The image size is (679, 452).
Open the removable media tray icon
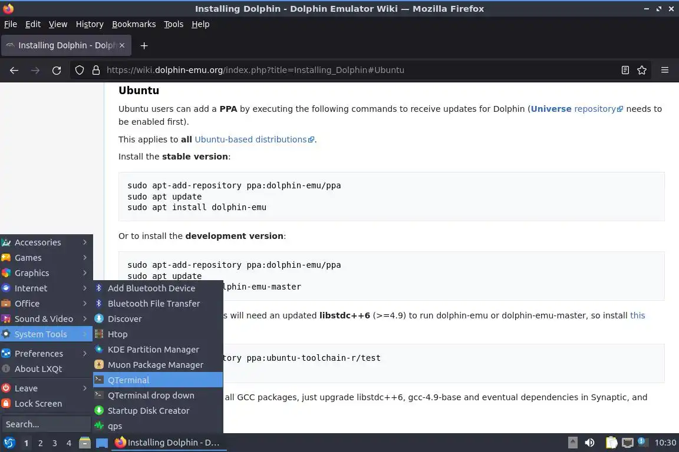coord(572,443)
